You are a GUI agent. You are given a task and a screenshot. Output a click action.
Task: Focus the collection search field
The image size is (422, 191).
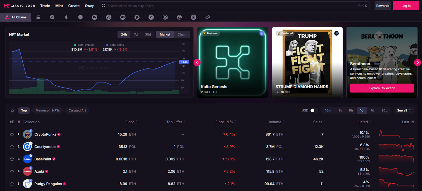[x=234, y=6]
